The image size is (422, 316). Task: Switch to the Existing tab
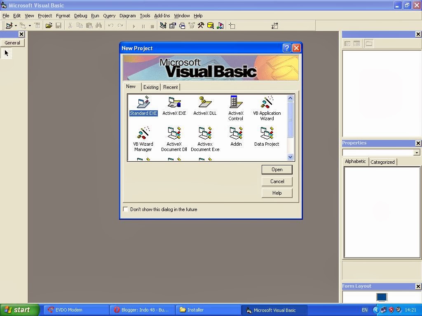(x=151, y=87)
